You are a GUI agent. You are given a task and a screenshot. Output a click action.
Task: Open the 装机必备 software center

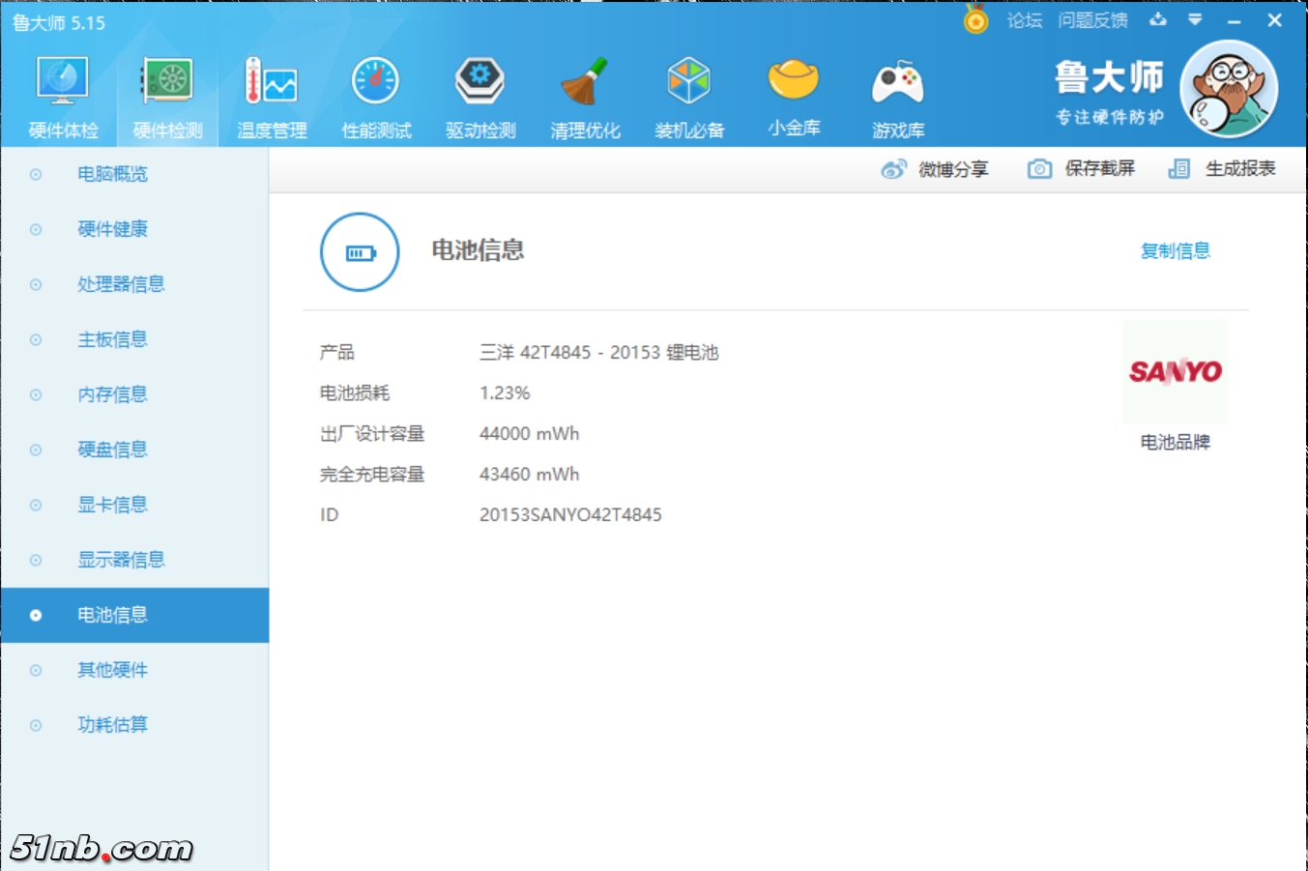(x=689, y=92)
